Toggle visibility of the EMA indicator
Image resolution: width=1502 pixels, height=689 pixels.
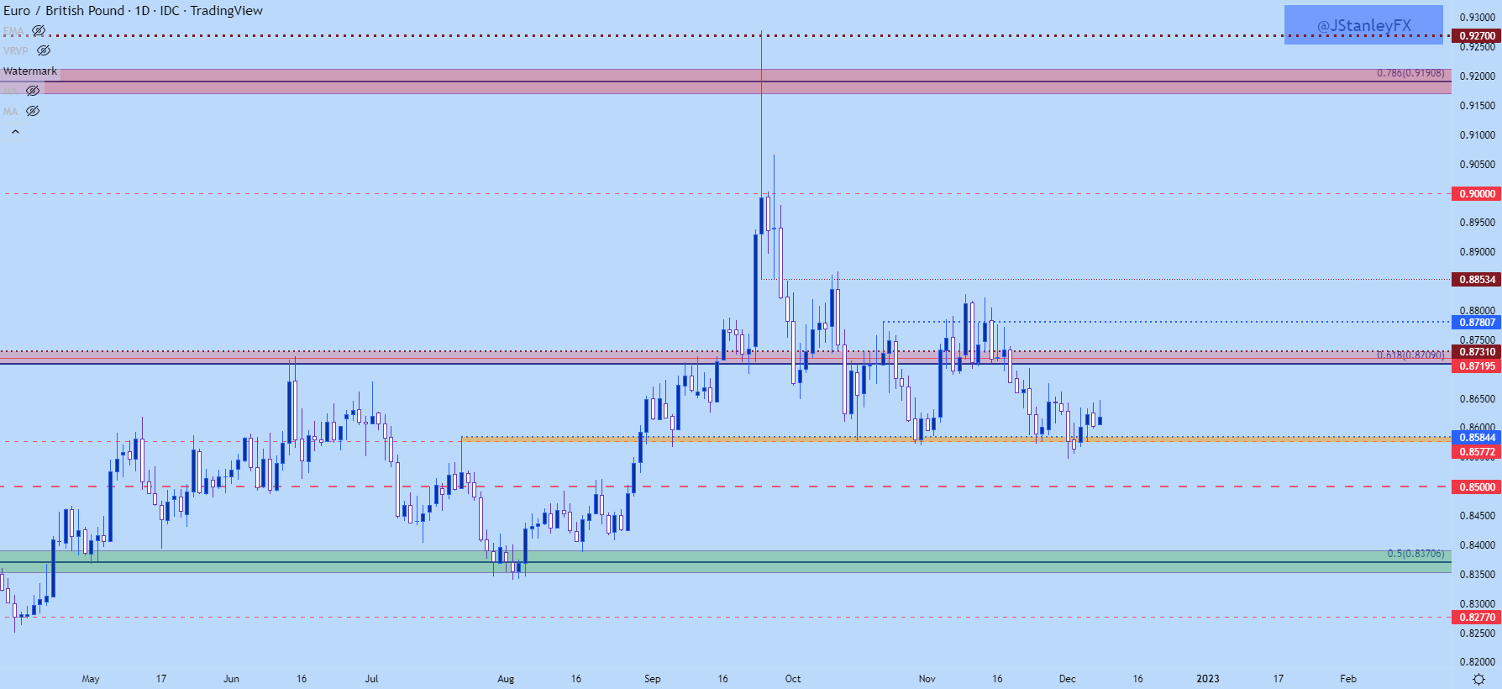[x=39, y=31]
